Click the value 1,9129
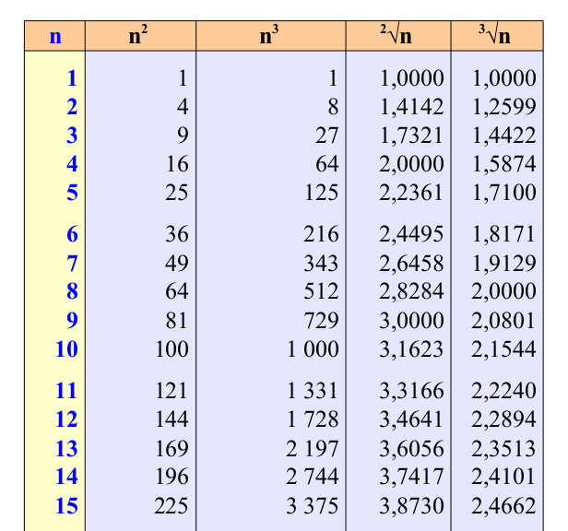The width and height of the screenshot is (568, 531). click(504, 263)
